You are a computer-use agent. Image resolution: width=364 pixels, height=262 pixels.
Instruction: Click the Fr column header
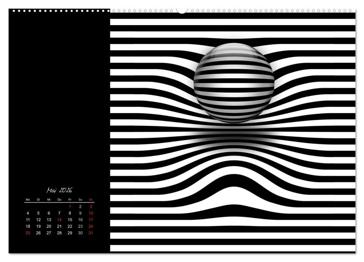(70, 199)
